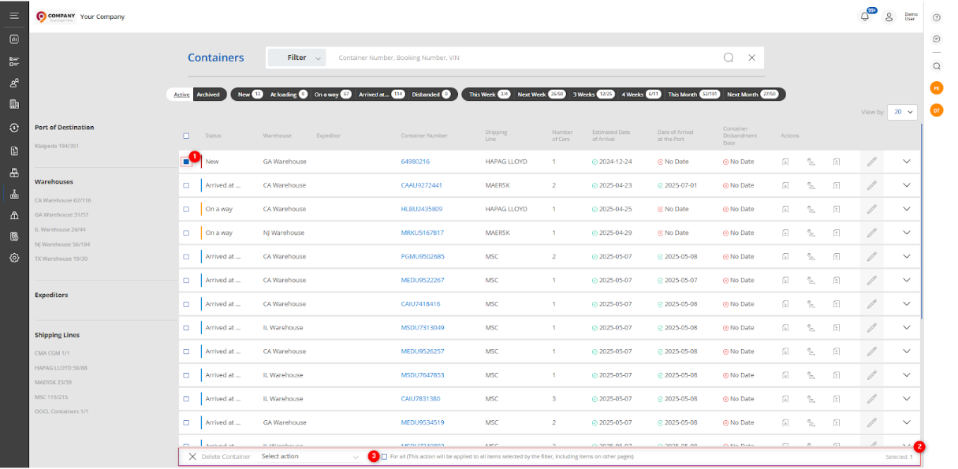Viewport: 958px width, 469px height.
Task: Clear the container search with the X icon
Action: point(751,58)
